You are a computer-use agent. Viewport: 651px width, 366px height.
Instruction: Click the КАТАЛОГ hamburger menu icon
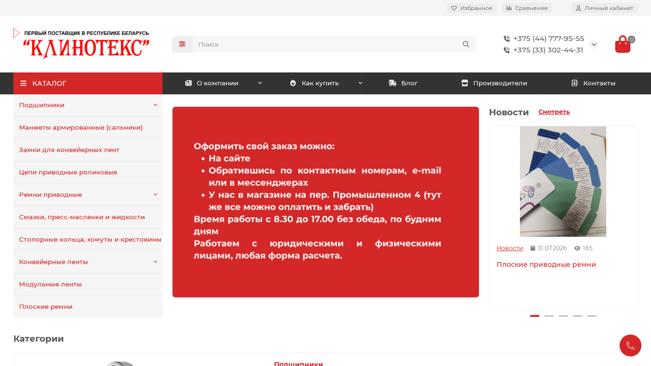[x=23, y=83]
